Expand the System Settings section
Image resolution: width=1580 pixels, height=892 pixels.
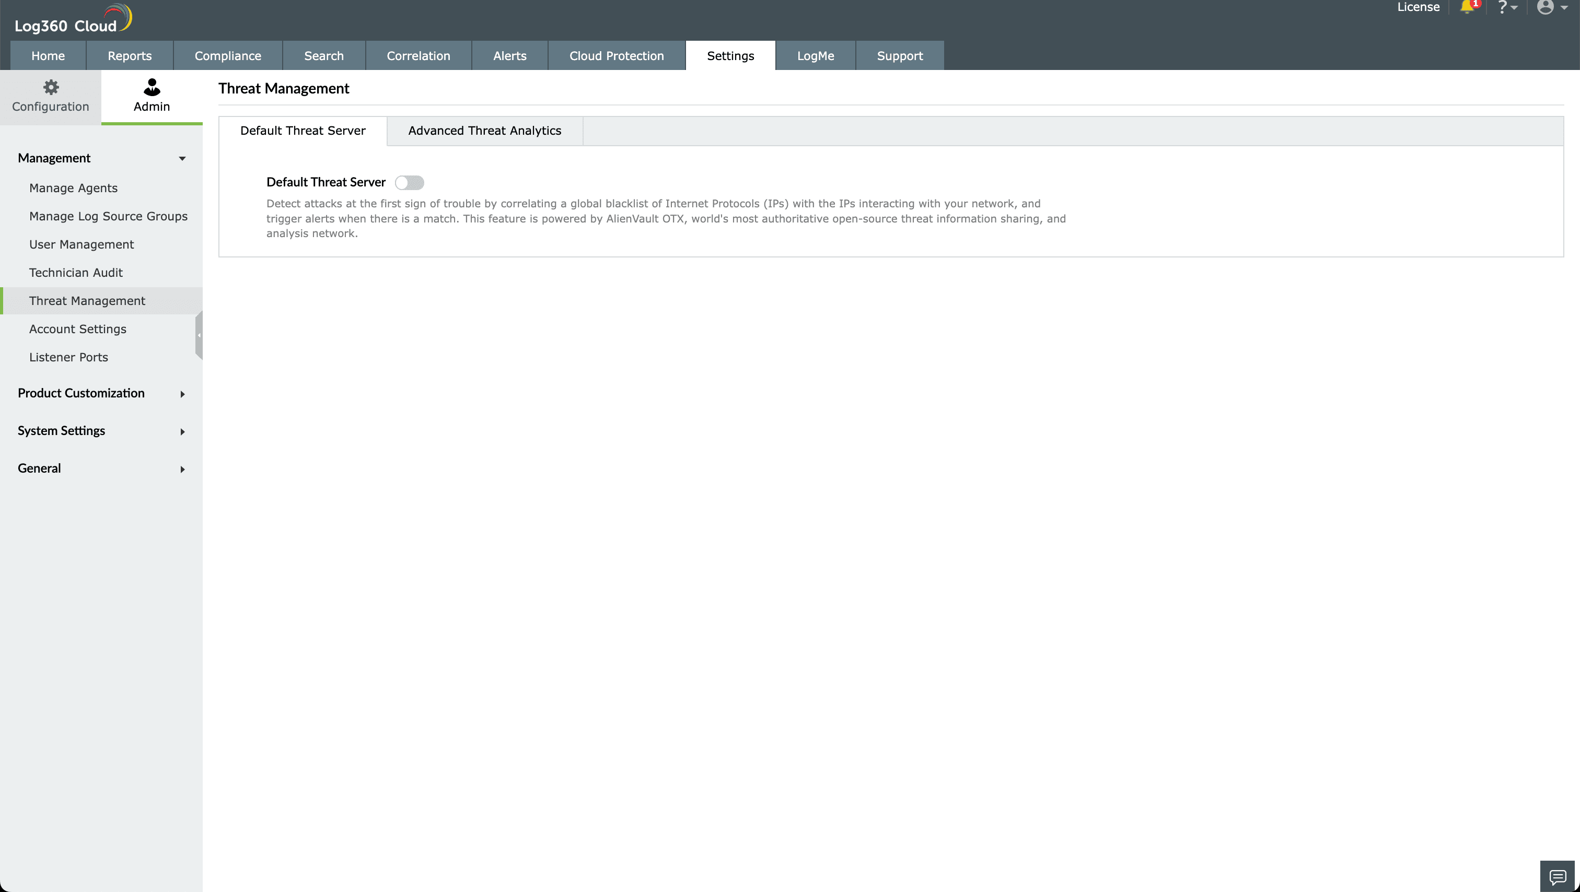[182, 431]
